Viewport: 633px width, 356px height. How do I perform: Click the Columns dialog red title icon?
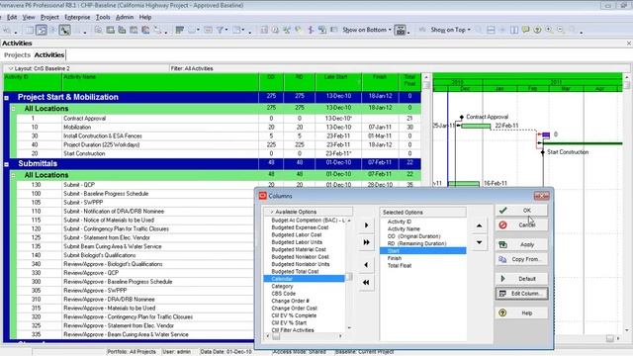point(263,196)
